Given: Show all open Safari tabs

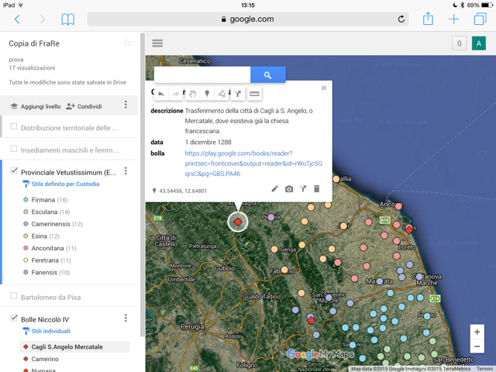Looking at the screenshot, I should point(480,19).
